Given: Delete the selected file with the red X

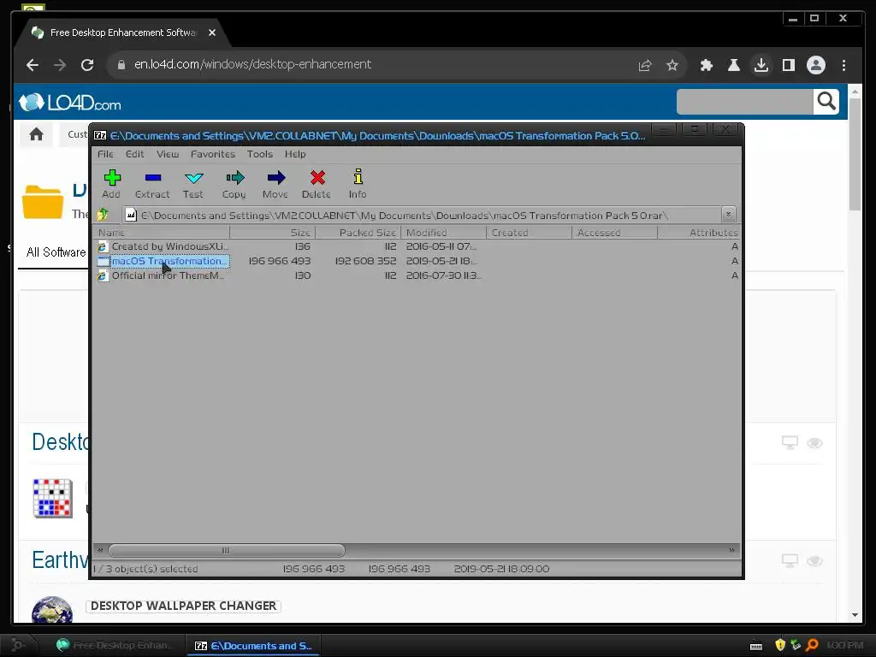Looking at the screenshot, I should (317, 184).
